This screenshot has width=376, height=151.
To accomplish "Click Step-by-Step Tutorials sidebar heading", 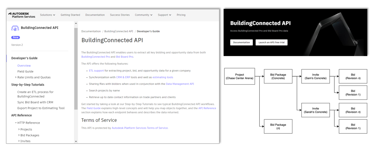I will (28, 85).
